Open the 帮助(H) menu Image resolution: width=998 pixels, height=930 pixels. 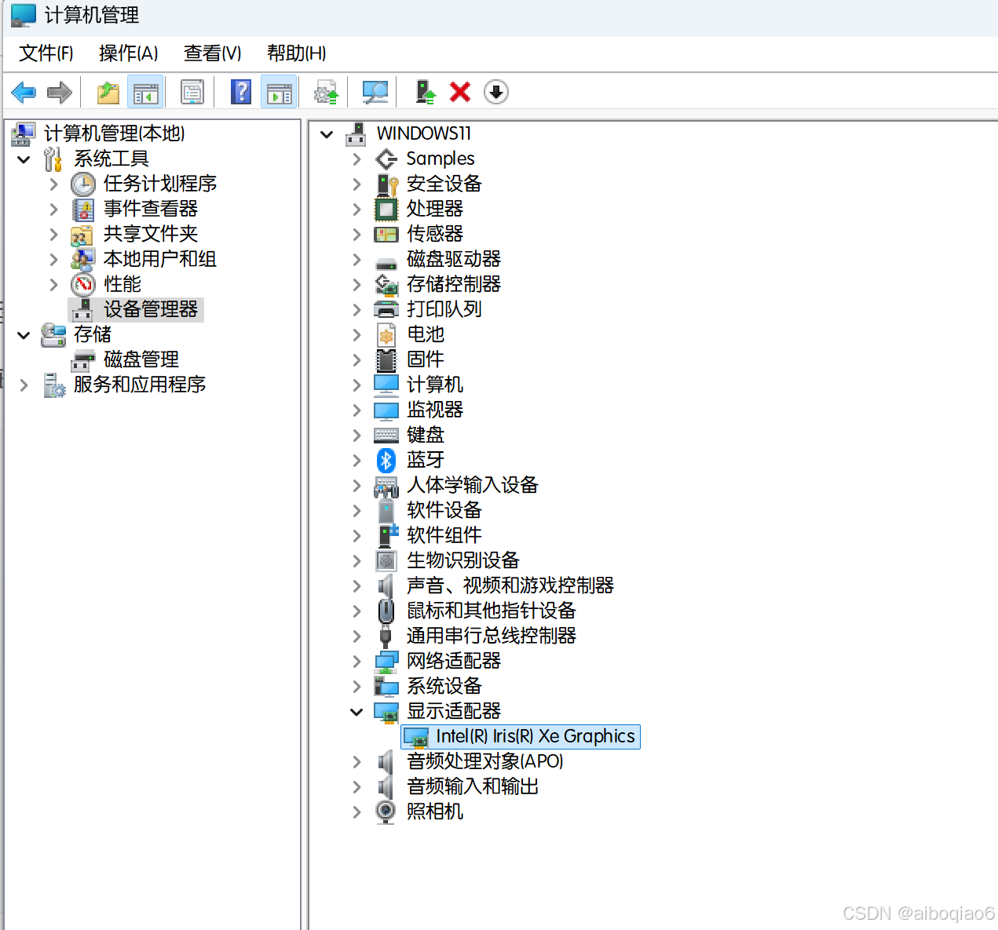click(x=297, y=53)
